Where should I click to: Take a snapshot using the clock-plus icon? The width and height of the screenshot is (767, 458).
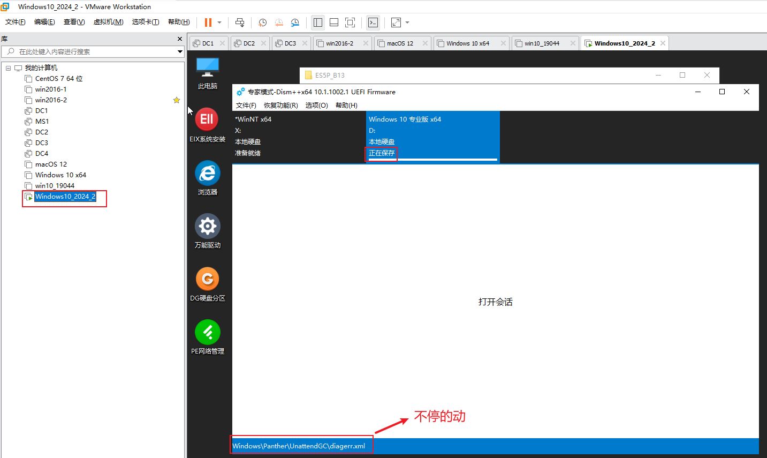click(x=262, y=22)
